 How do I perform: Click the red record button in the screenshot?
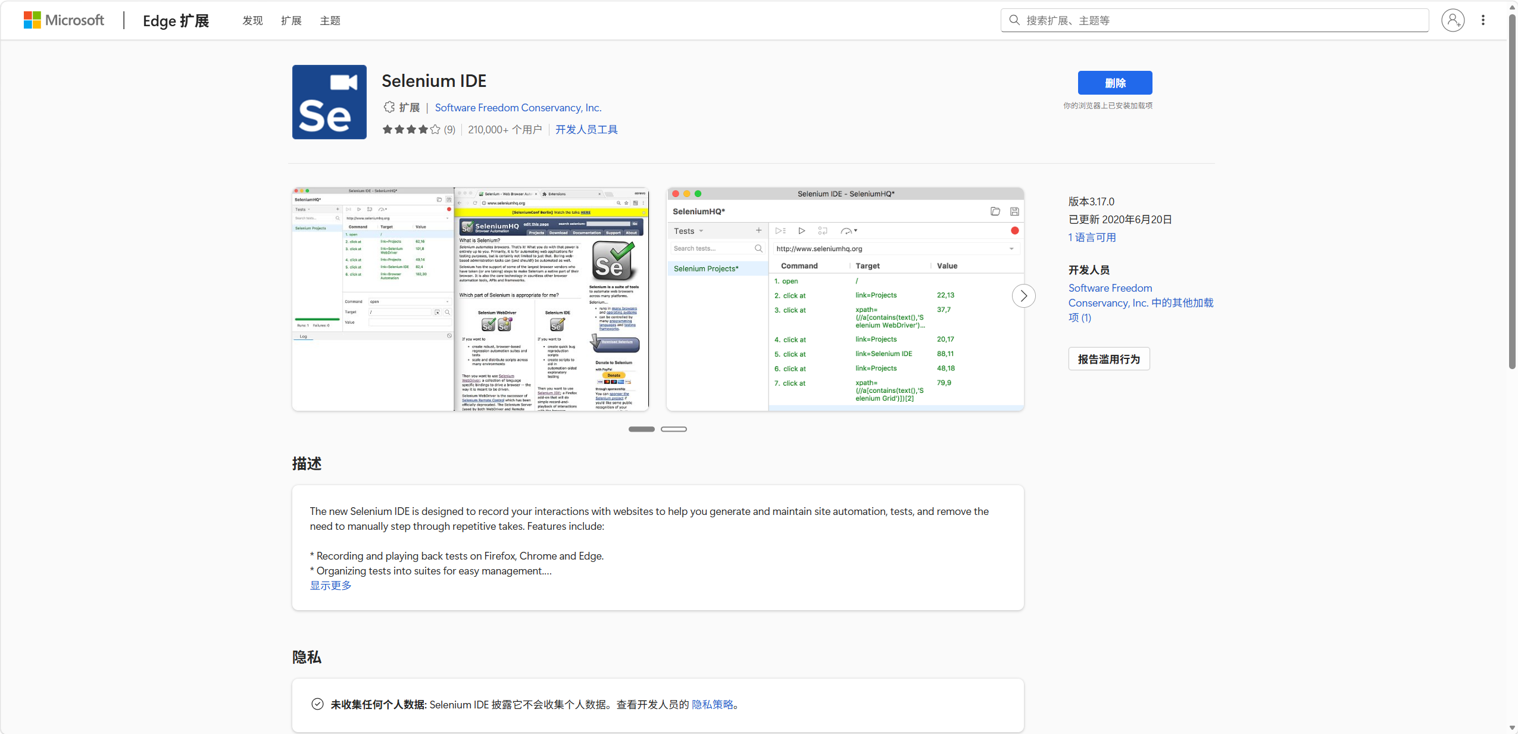point(1014,230)
